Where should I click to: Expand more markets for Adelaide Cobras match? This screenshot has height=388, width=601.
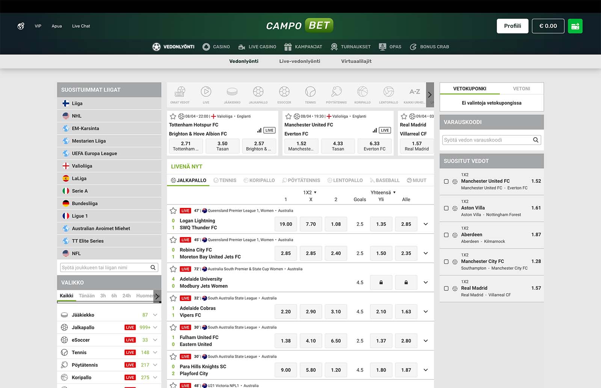click(x=426, y=311)
